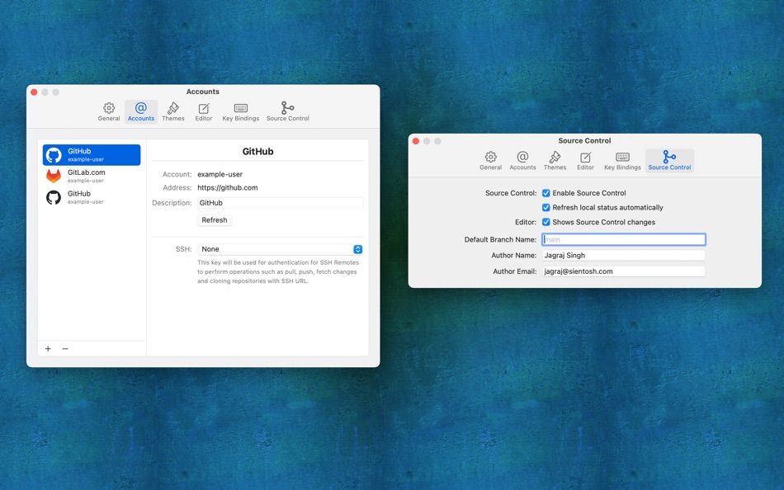784x490 pixels.
Task: Close the Accounts window
Action: point(34,92)
